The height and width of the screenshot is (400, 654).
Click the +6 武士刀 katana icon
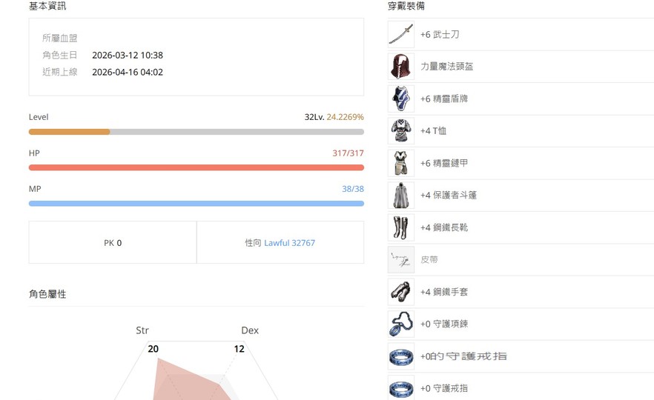[x=401, y=34]
